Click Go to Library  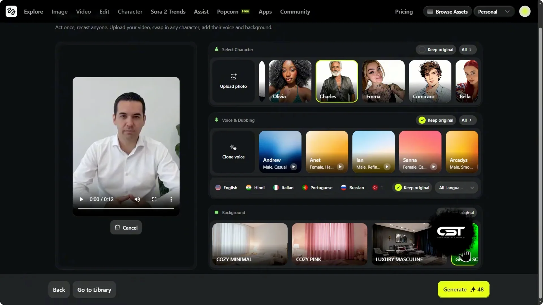pos(94,289)
